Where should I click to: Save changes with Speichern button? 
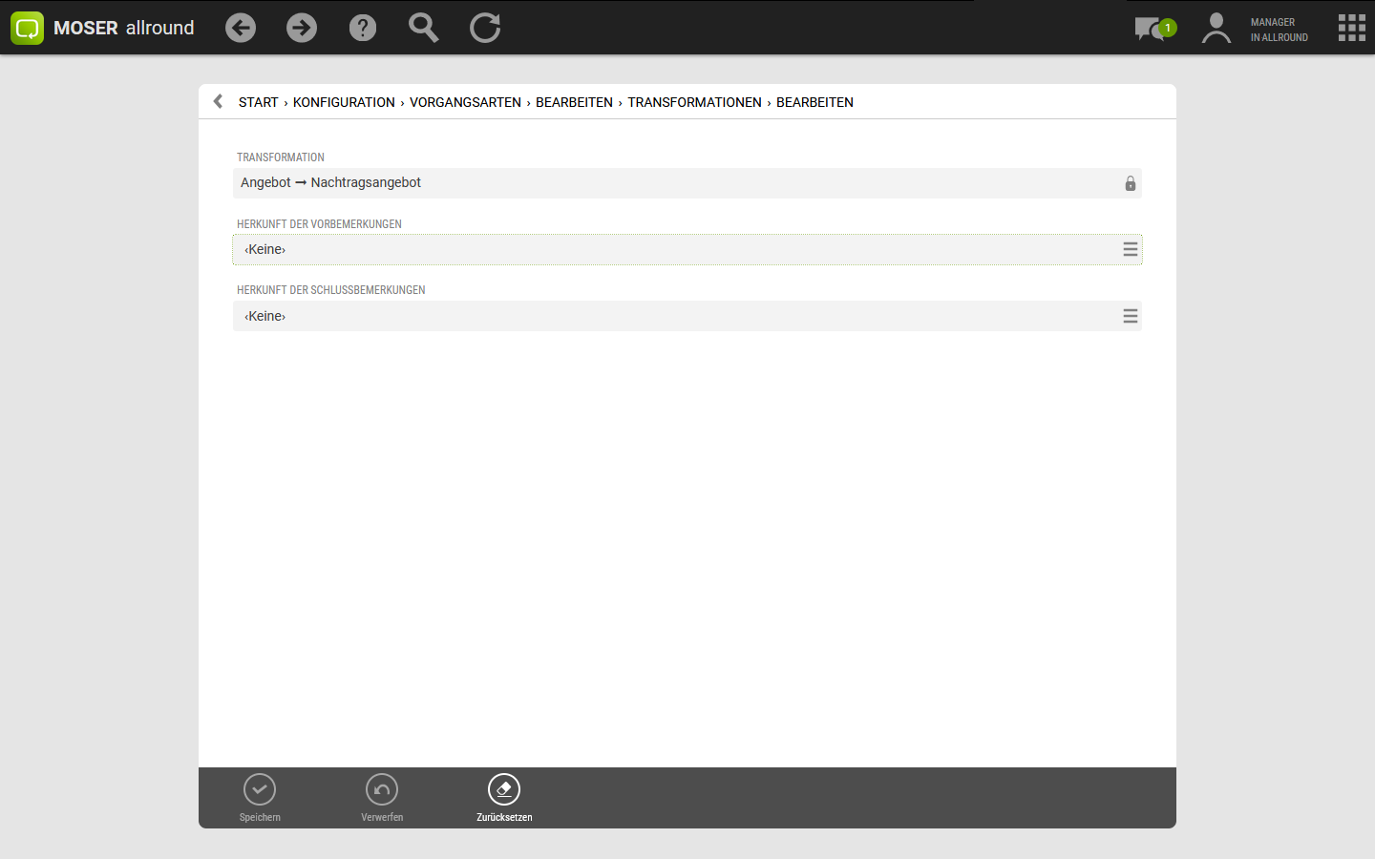click(x=260, y=797)
